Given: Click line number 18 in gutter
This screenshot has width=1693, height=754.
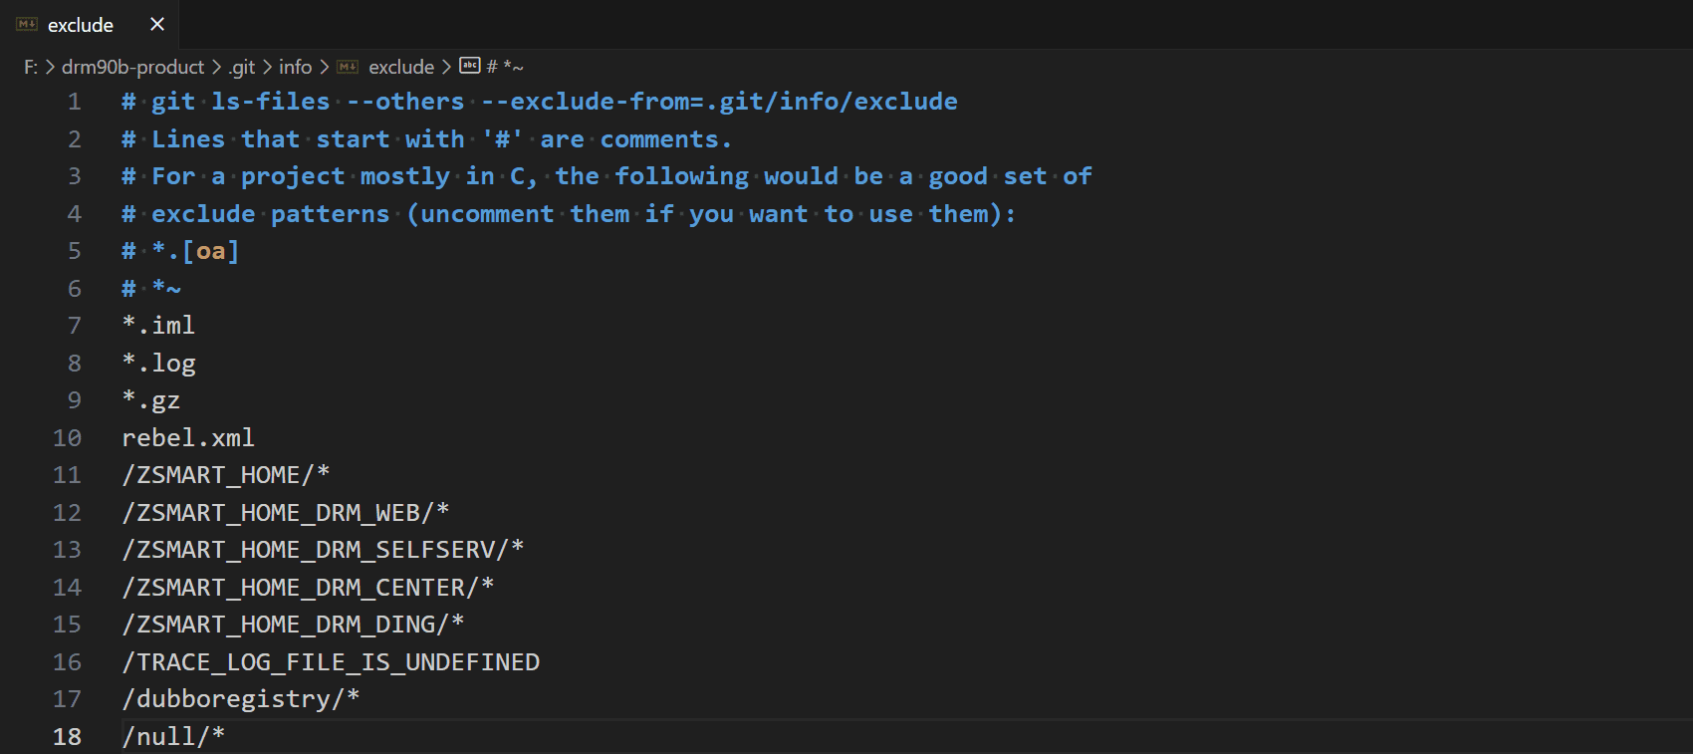Looking at the screenshot, I should click(67, 737).
